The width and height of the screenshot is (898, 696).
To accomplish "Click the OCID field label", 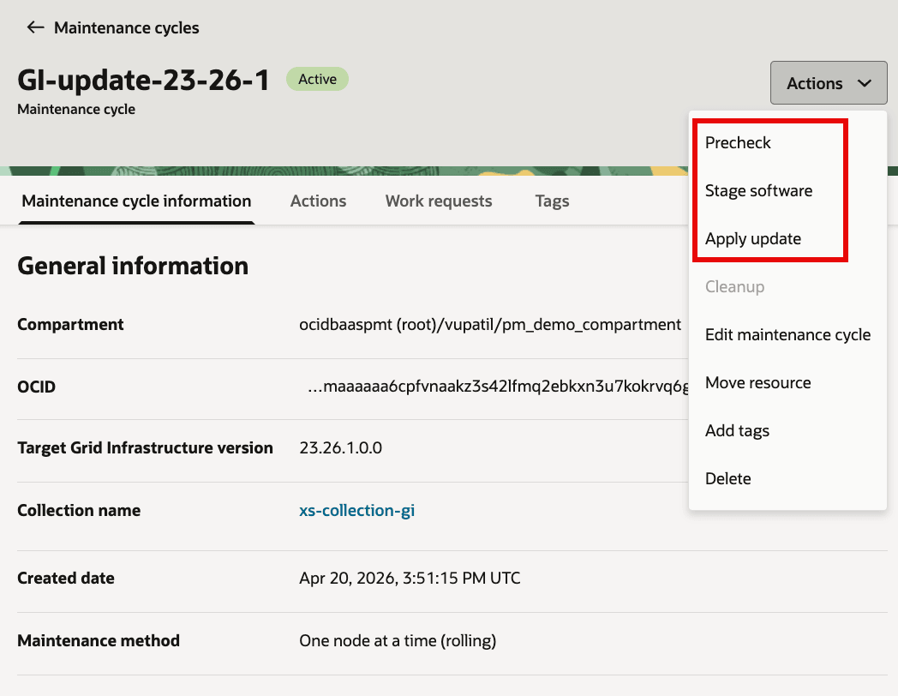I will 36,387.
